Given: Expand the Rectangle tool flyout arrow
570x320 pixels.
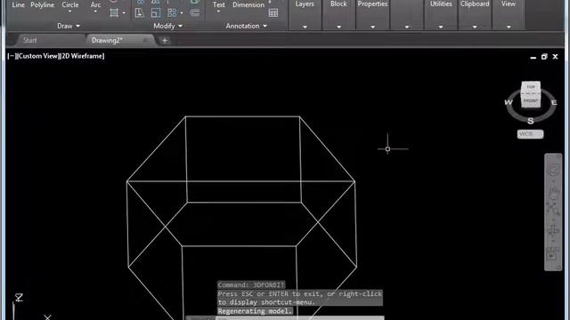Looking at the screenshot, I should (124, 13).
